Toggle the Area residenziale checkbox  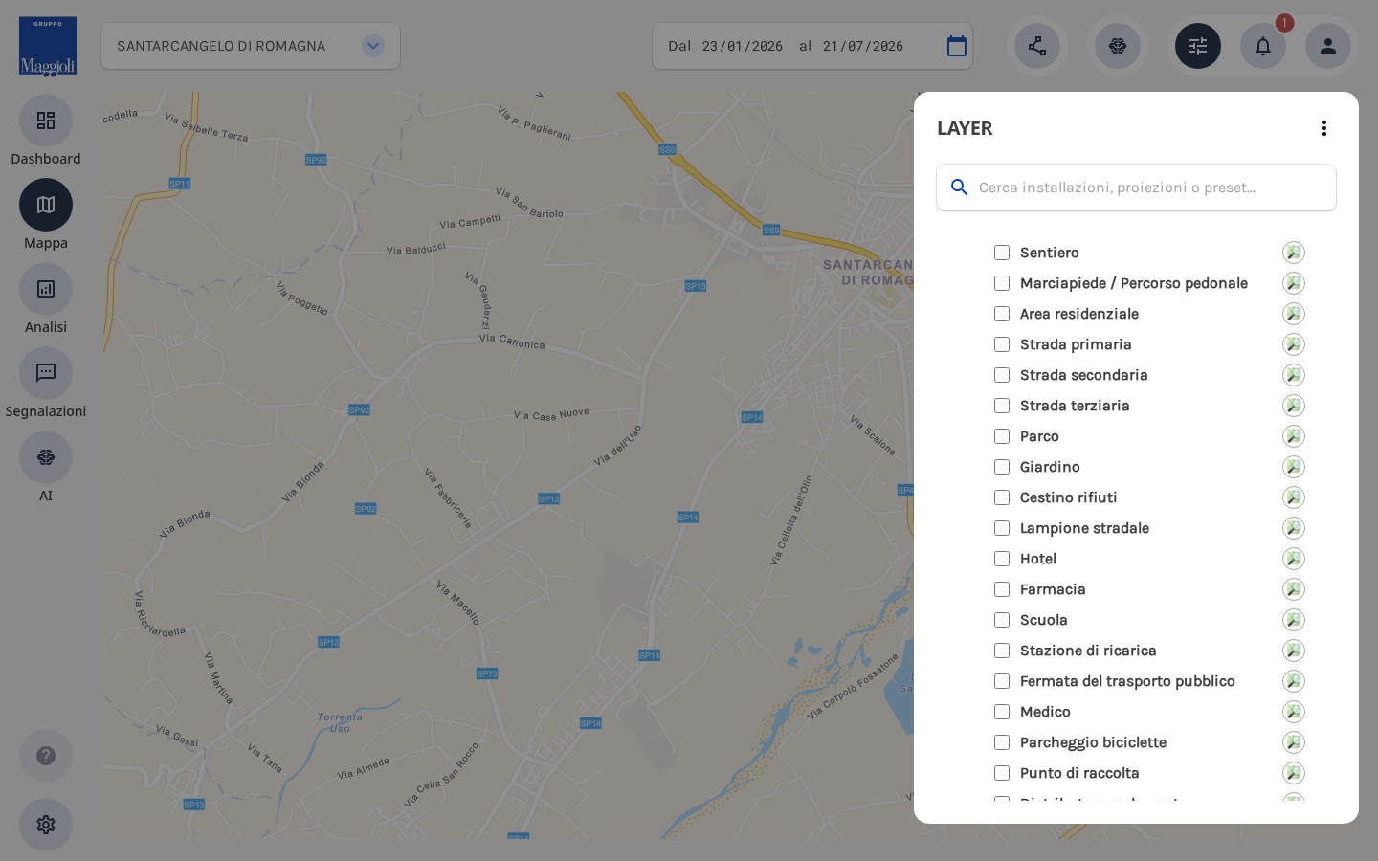1002,314
